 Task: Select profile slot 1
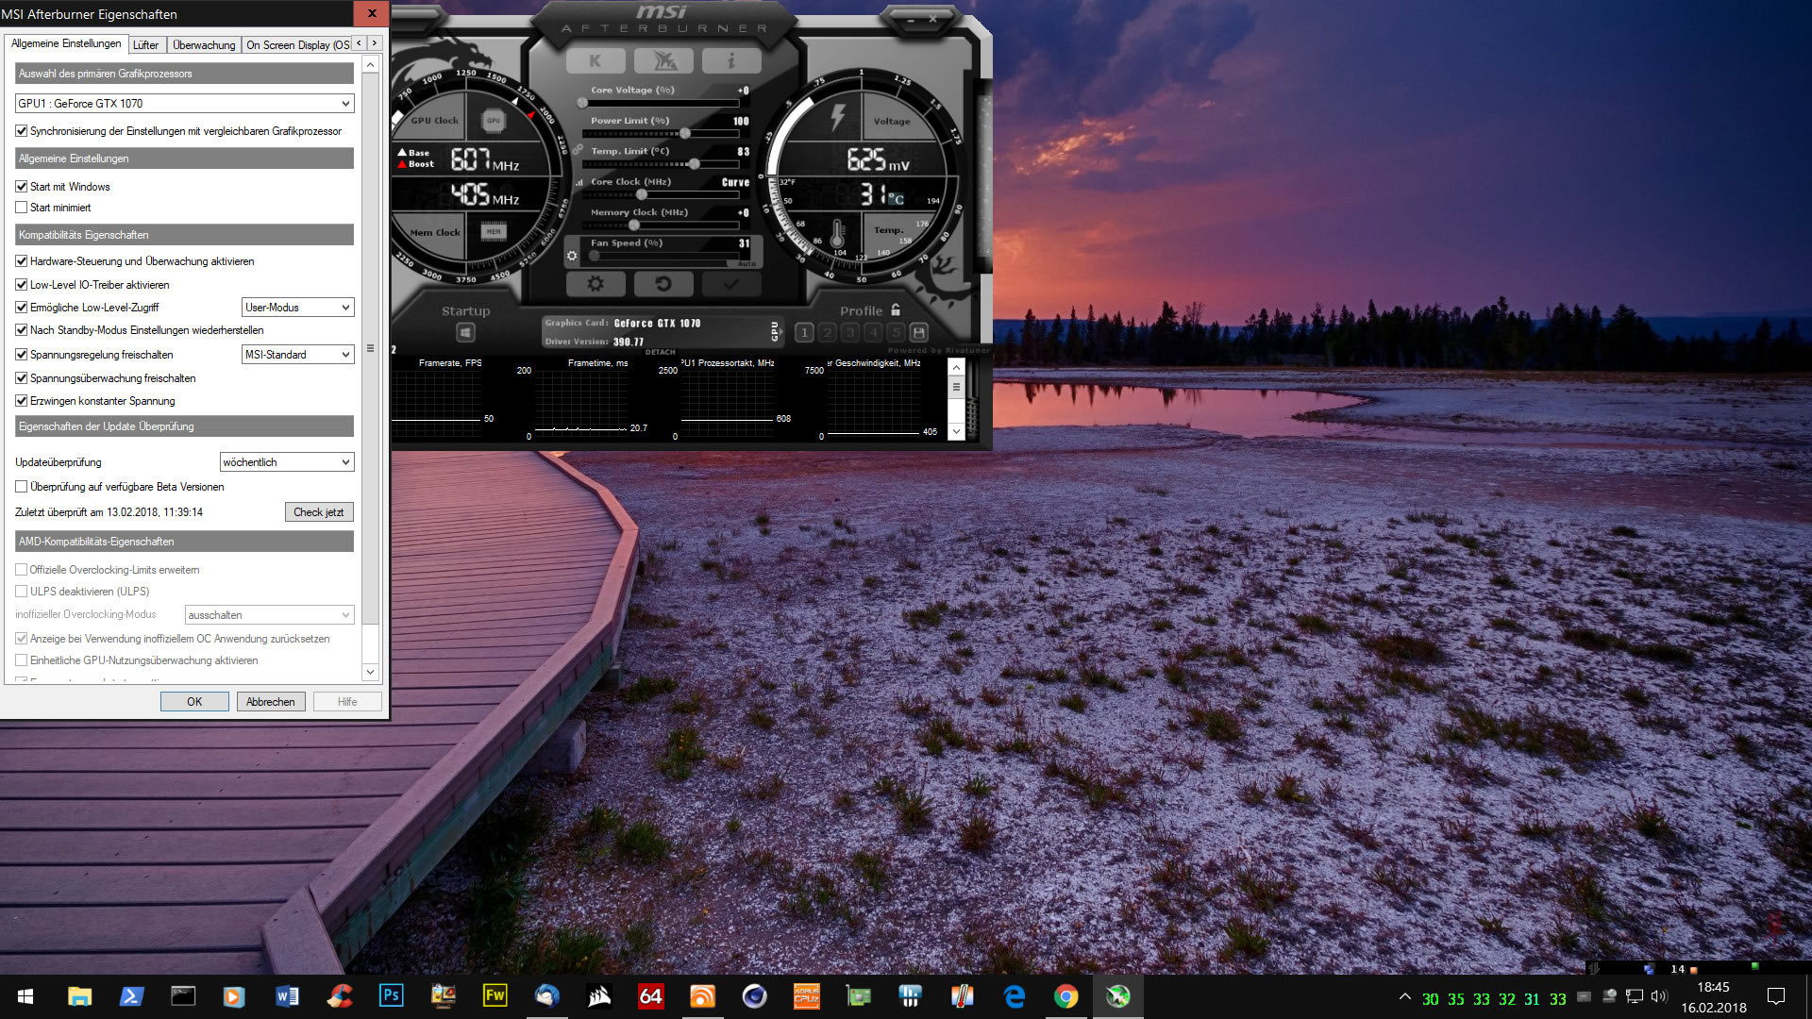coord(804,332)
